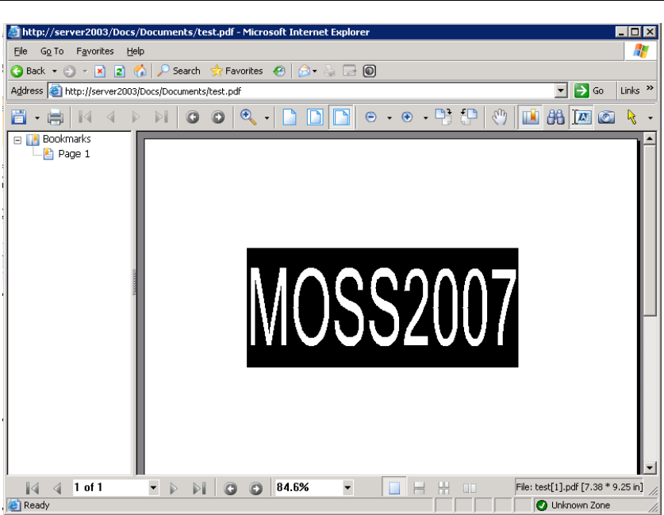This screenshot has height=515, width=664.
Task: Open the Help menu
Action: point(136,52)
